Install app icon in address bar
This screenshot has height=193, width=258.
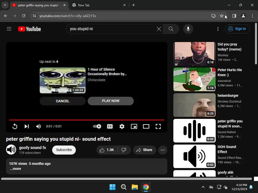[x=214, y=16]
